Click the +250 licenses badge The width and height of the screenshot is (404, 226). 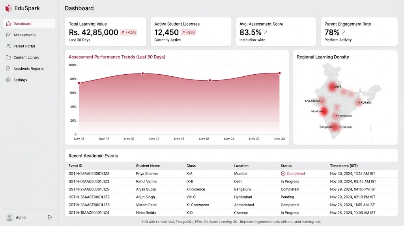(x=188, y=32)
